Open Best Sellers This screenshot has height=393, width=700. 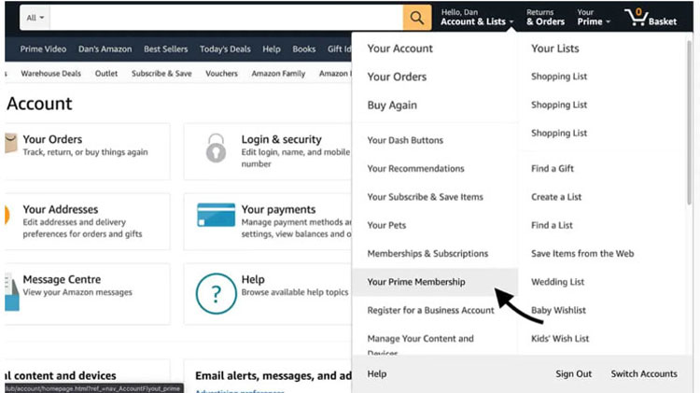tap(165, 49)
